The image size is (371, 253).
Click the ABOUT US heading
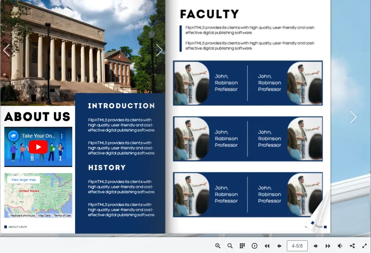click(37, 117)
